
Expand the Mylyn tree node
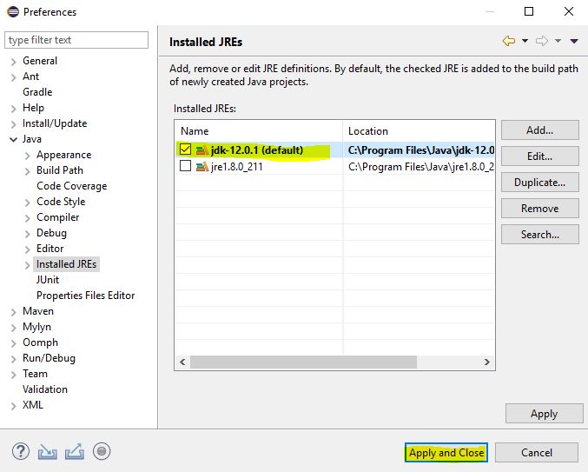click(x=14, y=328)
